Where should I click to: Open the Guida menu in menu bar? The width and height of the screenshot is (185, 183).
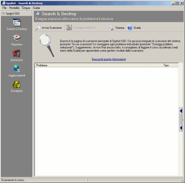click(36, 8)
